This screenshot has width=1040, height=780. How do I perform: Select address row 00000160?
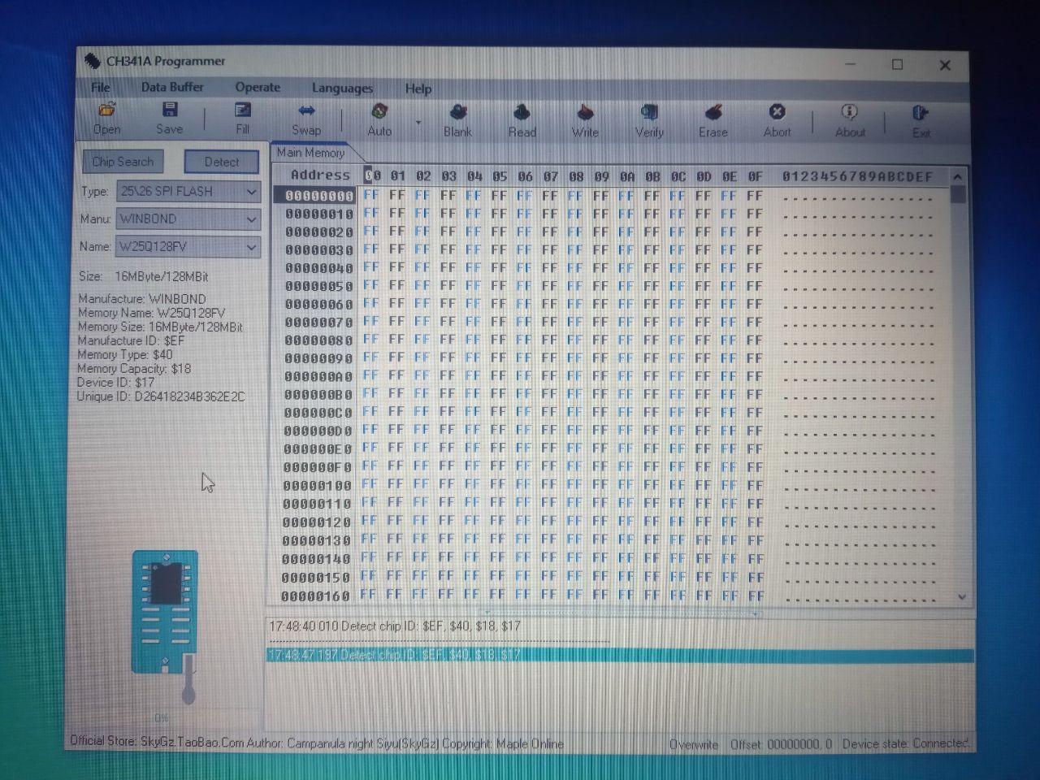point(315,596)
